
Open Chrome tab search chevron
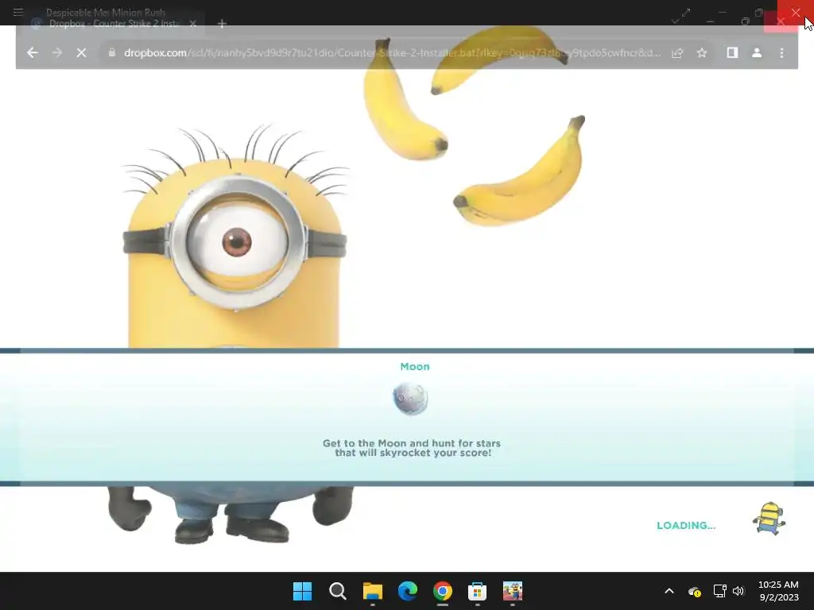pos(676,21)
